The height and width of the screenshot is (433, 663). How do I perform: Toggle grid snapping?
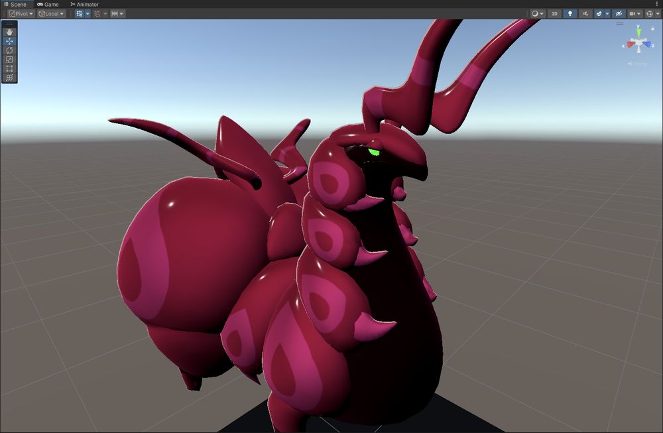pyautogui.click(x=97, y=13)
